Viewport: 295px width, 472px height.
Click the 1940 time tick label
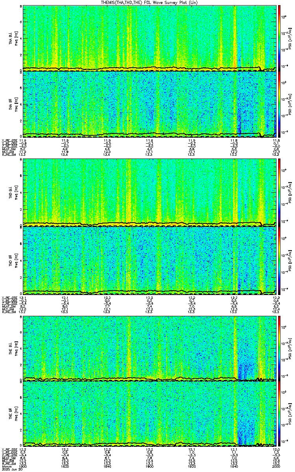click(234, 466)
